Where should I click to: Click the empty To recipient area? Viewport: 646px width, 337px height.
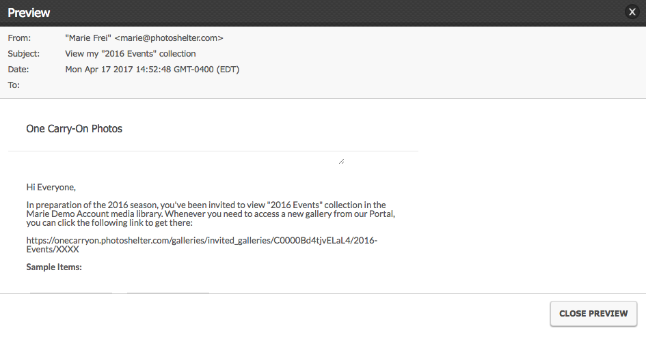coord(137,85)
